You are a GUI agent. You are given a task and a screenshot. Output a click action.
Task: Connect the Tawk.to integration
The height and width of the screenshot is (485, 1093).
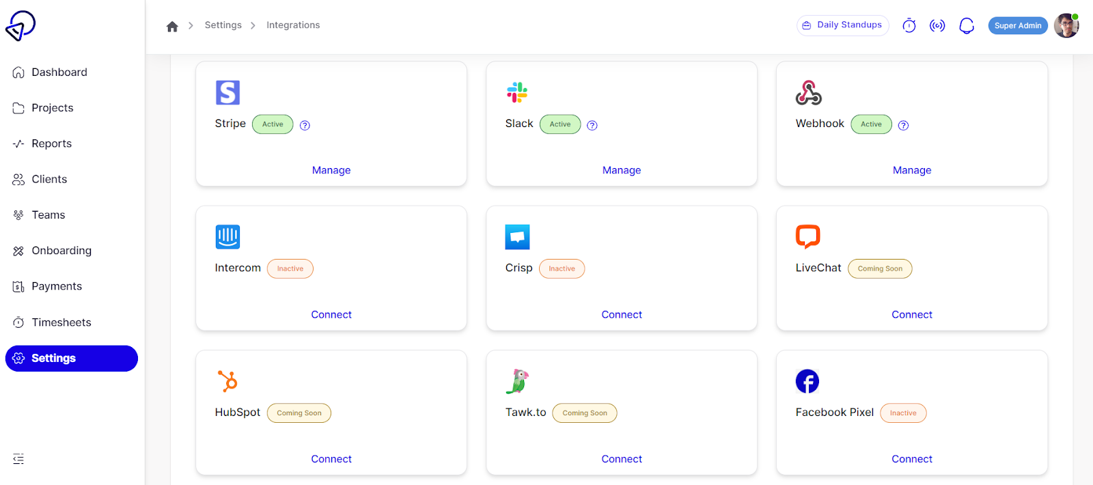[x=622, y=459]
